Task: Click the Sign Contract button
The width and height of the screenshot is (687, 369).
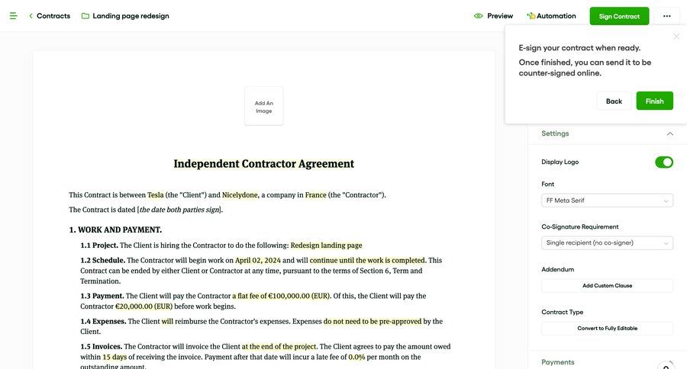Action: (x=619, y=16)
